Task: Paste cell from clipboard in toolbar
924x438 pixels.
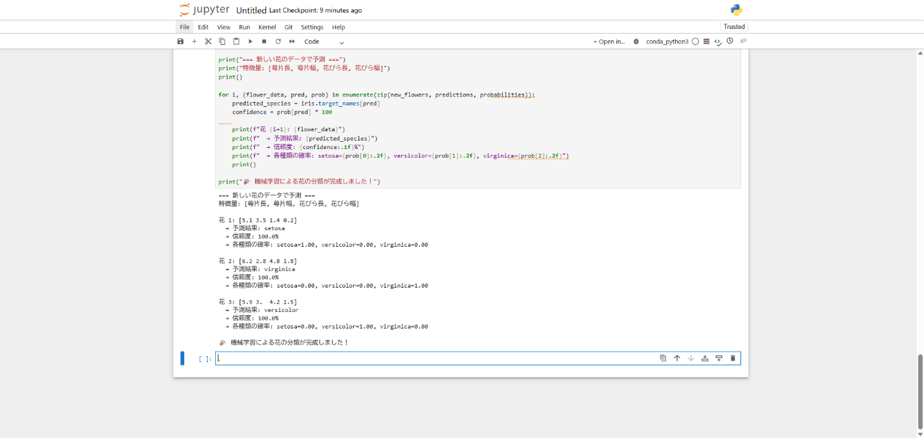Action: click(236, 42)
